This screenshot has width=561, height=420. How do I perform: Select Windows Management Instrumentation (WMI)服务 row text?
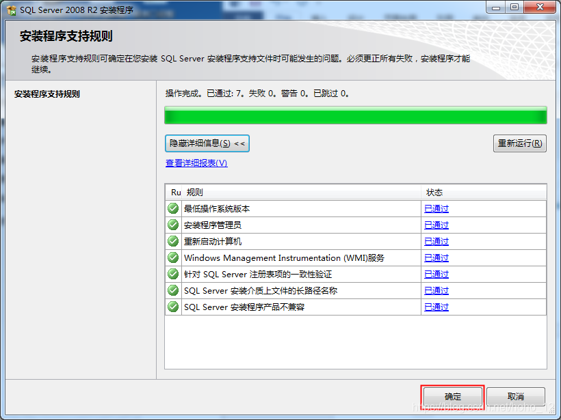284,258
